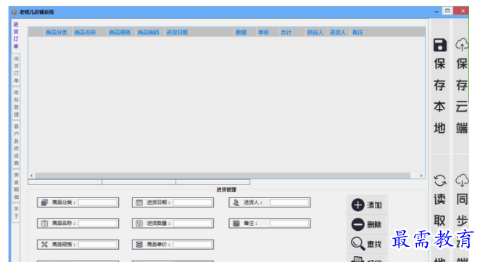Viewport: 480px width, 262px height.
Task: Click the 商品分类 column header
Action: [x=57, y=32]
